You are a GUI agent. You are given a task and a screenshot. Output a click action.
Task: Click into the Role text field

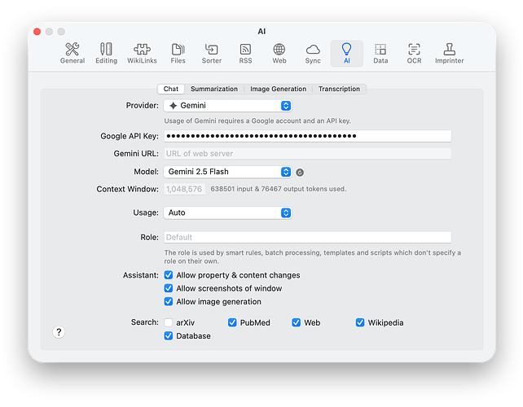tap(307, 238)
